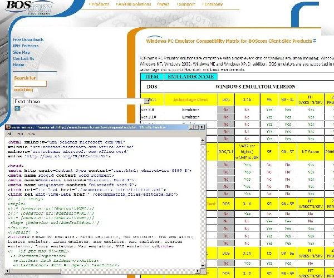Open the News navigation item
The height and width of the screenshot is (278, 334).
(x=163, y=4)
